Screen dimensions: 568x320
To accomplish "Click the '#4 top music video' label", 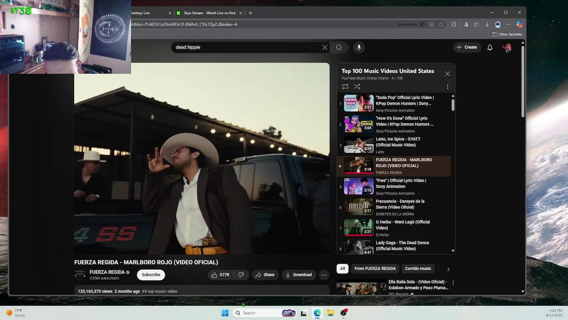I will (x=159, y=292).
